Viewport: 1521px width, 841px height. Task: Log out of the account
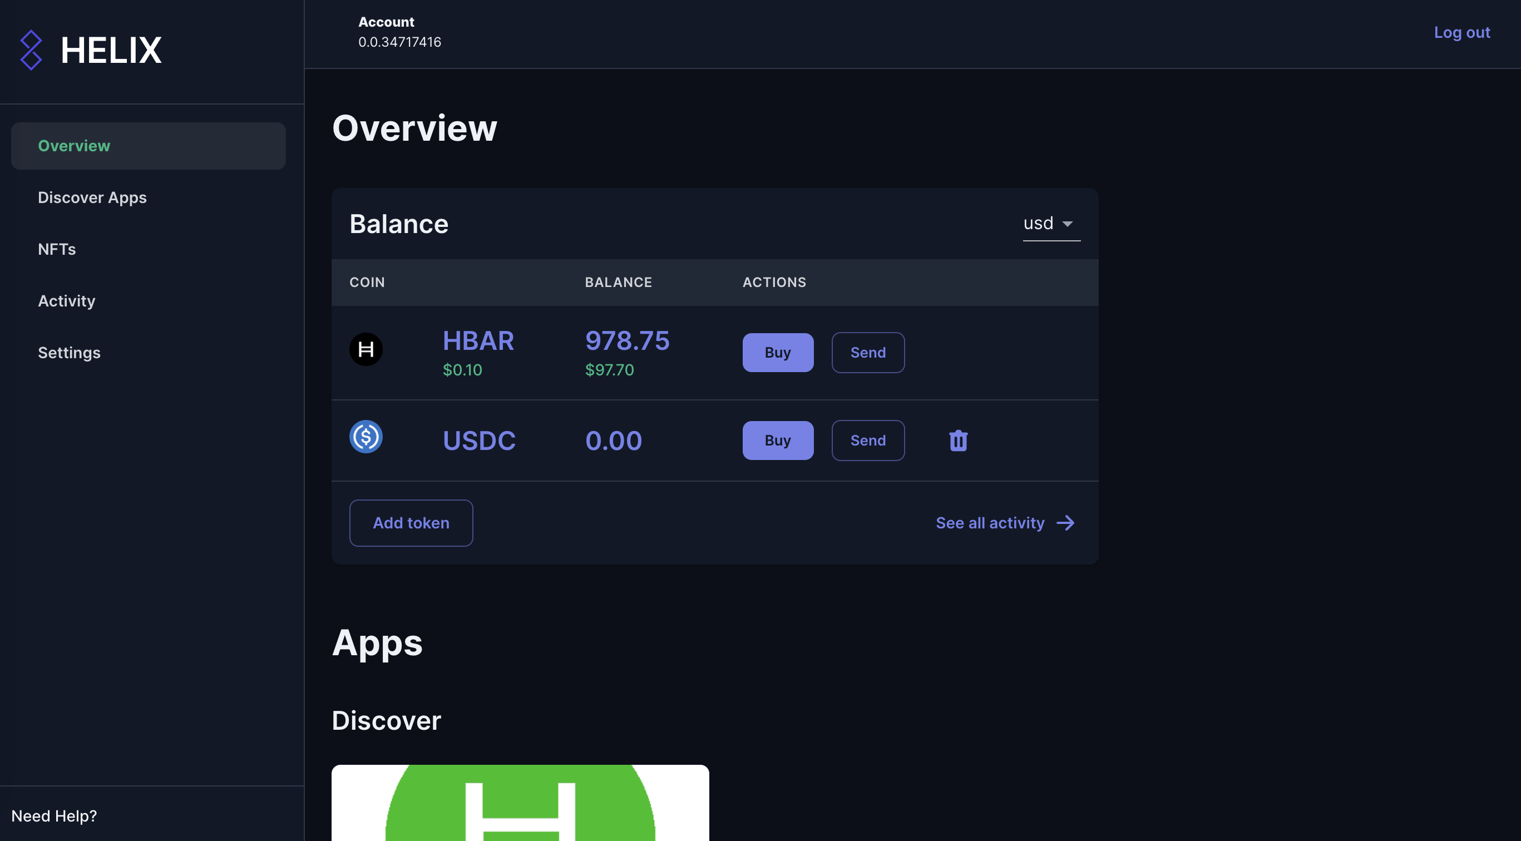(x=1461, y=32)
